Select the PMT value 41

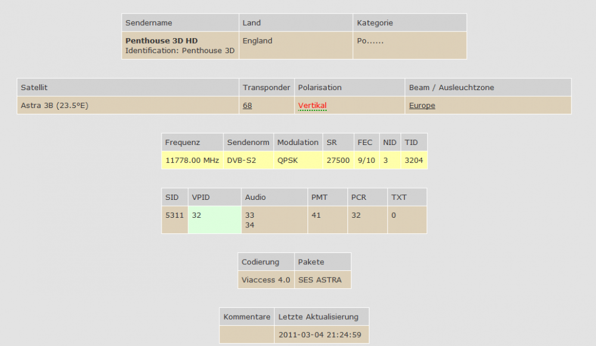[x=316, y=215]
